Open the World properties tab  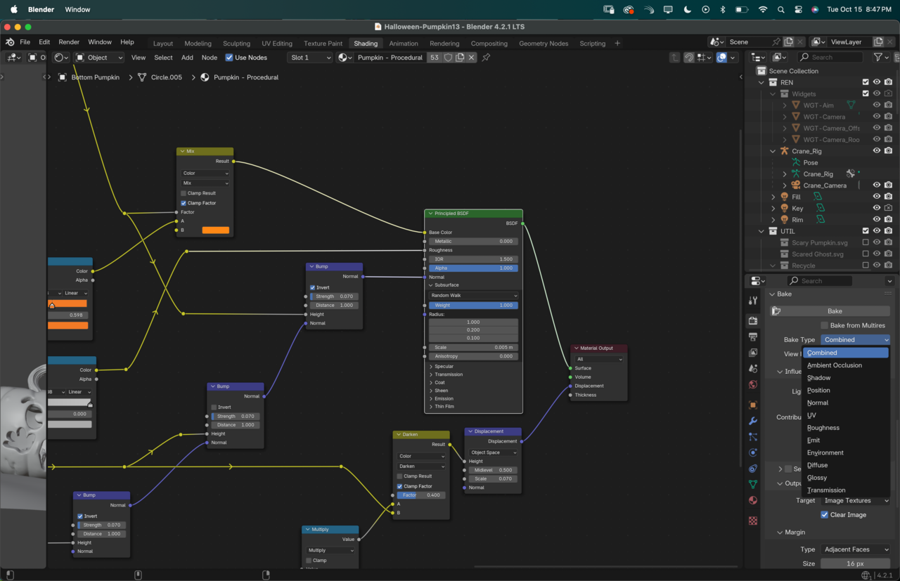click(753, 384)
